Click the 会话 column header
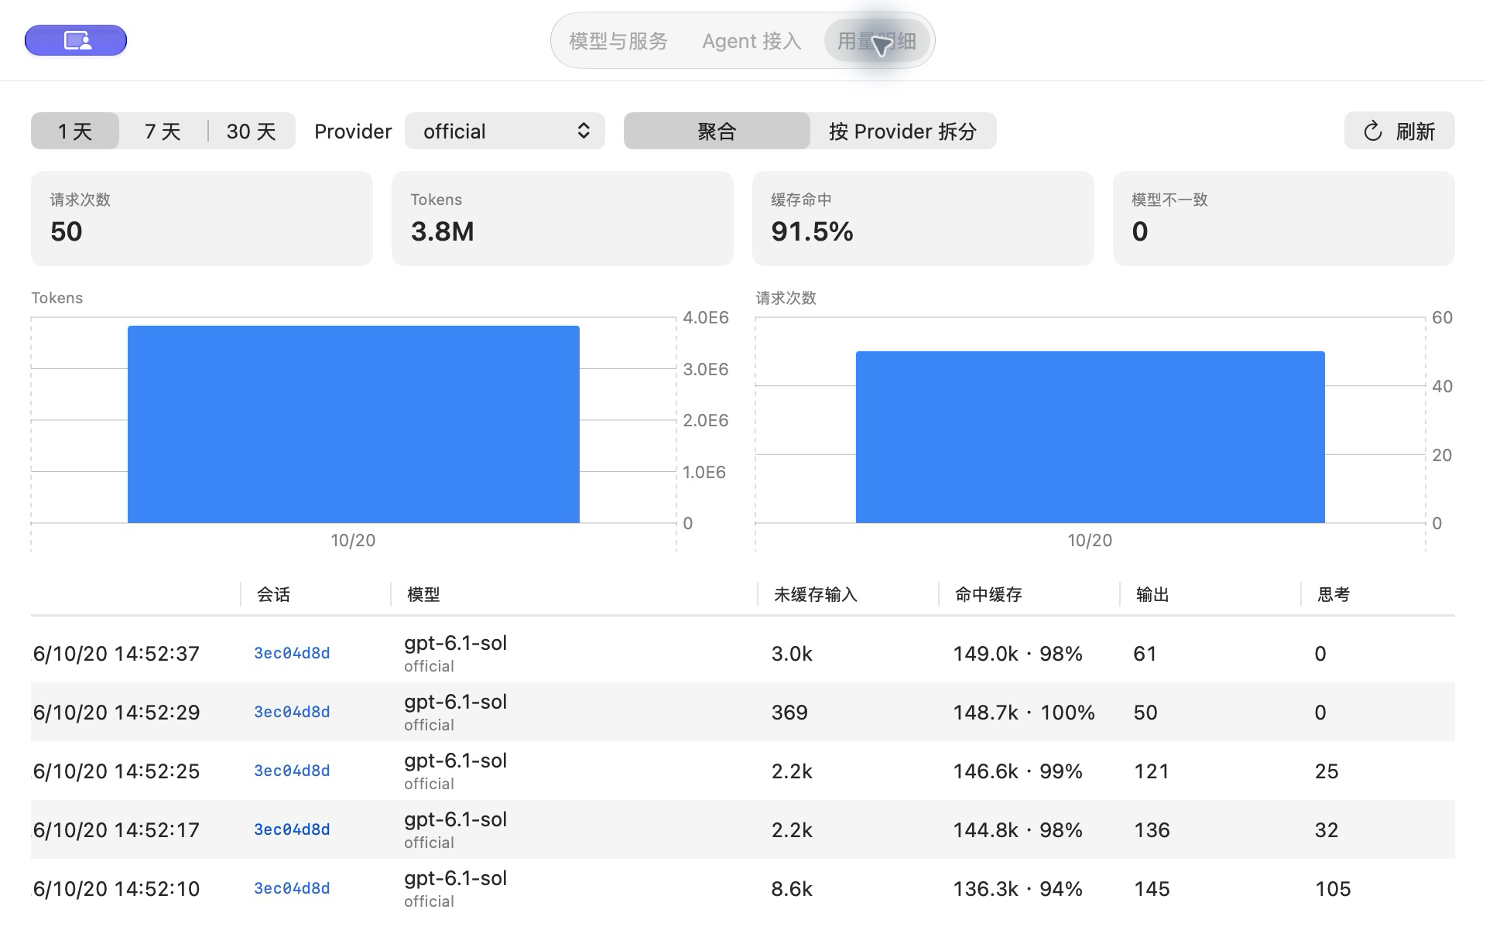The width and height of the screenshot is (1486, 947). pyautogui.click(x=273, y=594)
